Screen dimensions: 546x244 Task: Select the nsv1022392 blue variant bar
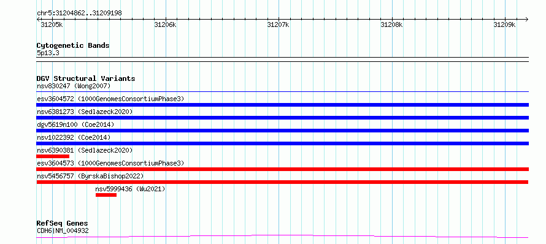tap(282, 143)
